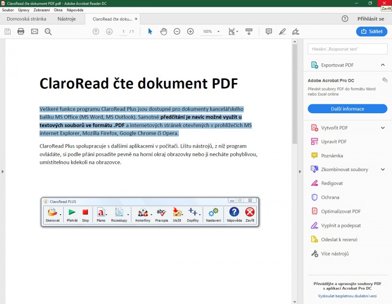This screenshot has height=304, width=392.
Task: Zoom in with the plus circle icon
Action: pyautogui.click(x=191, y=31)
